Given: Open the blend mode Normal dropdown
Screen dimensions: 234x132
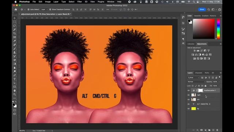Looking at the screenshot, I should point(196,82).
